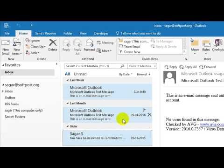The image size is (224, 168).
Task: Open the Rules menu
Action: [206, 47]
